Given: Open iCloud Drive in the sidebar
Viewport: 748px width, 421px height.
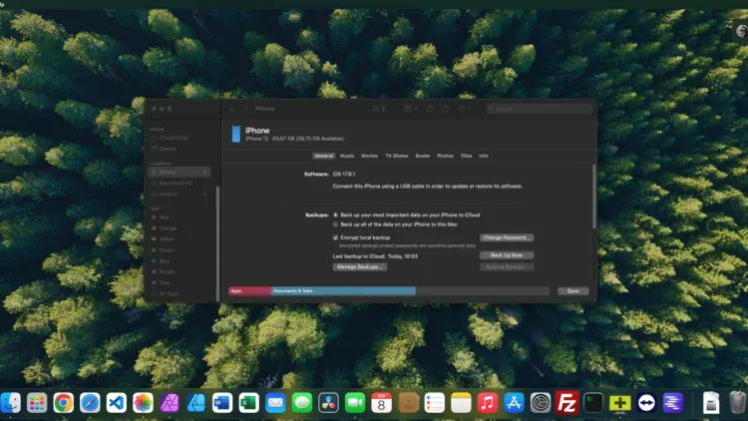Looking at the screenshot, I should [174, 138].
